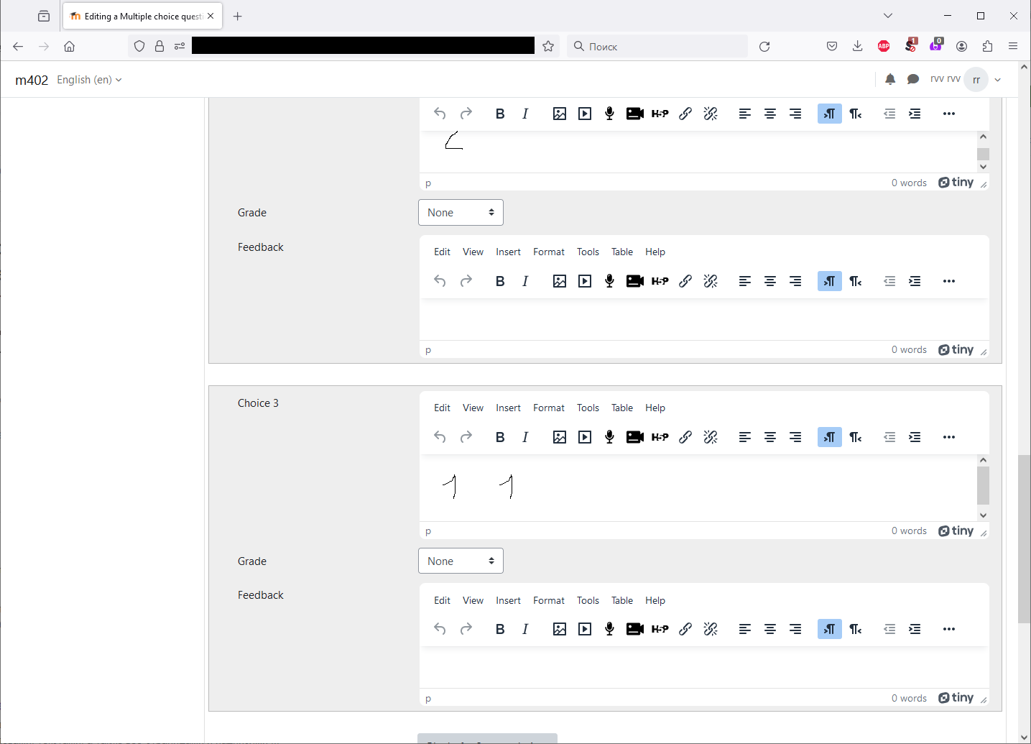Viewport: 1031px width, 744px height.
Task: Open Table menu in Choice 3 editor
Action: [622, 408]
